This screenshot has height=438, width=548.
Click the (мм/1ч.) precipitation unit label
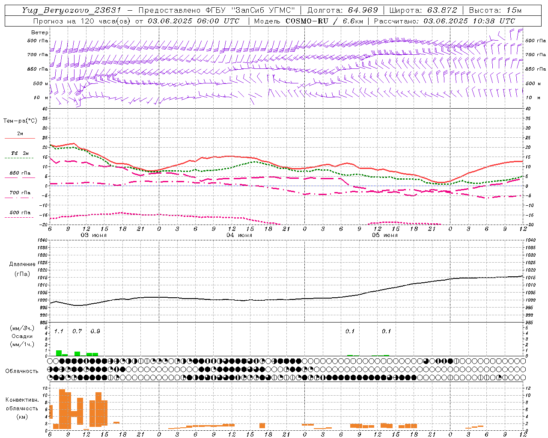[x=22, y=344]
